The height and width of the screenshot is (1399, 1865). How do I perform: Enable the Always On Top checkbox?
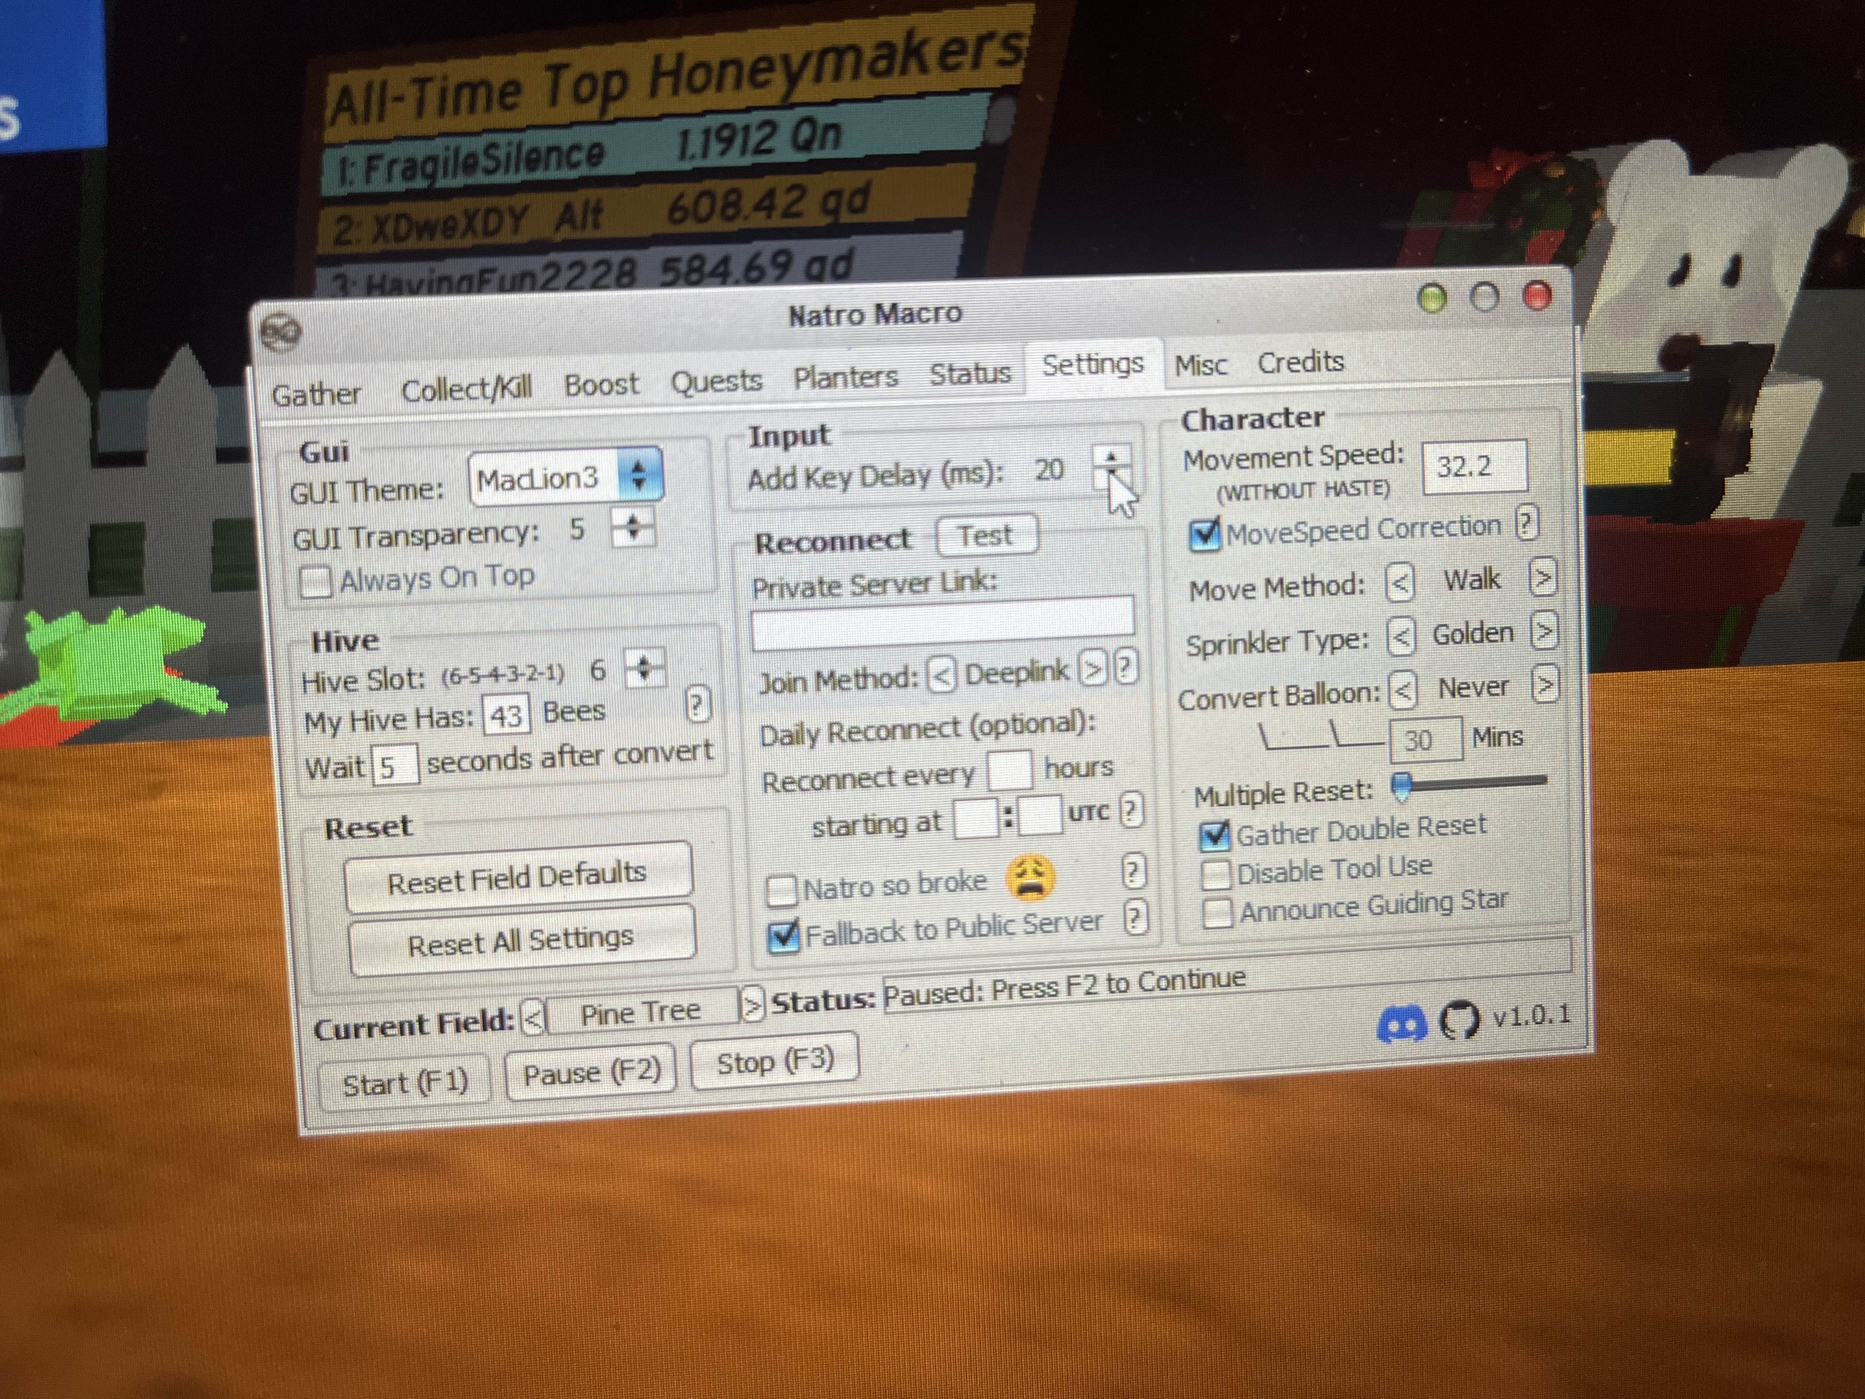click(x=315, y=582)
